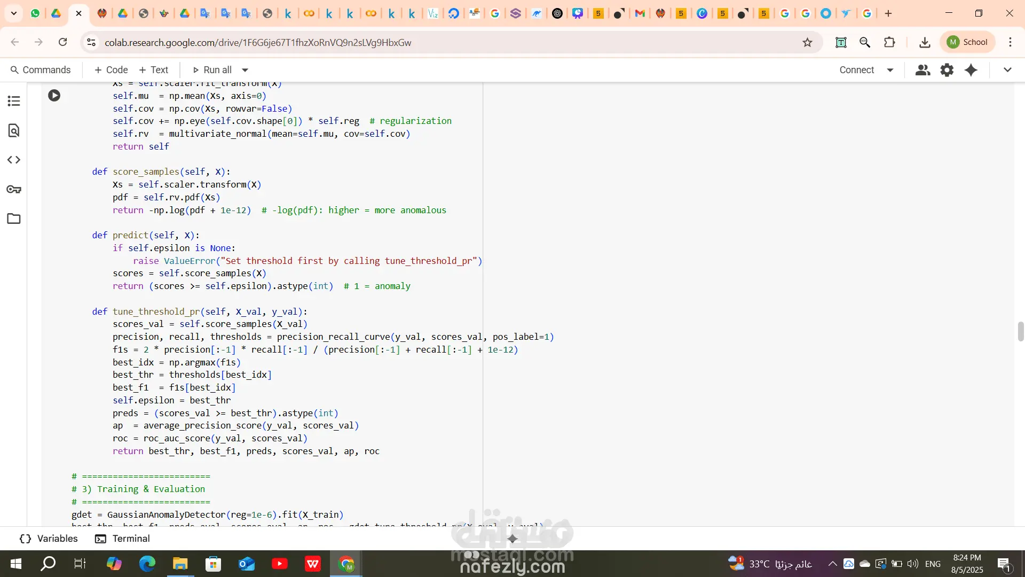Viewport: 1025px width, 577px height.
Task: Run the code cell play button
Action: [54, 96]
